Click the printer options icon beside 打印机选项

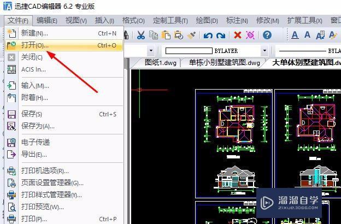[11, 171]
